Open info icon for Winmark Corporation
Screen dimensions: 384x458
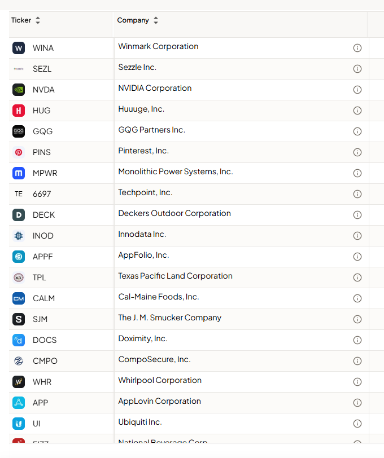pyautogui.click(x=357, y=48)
